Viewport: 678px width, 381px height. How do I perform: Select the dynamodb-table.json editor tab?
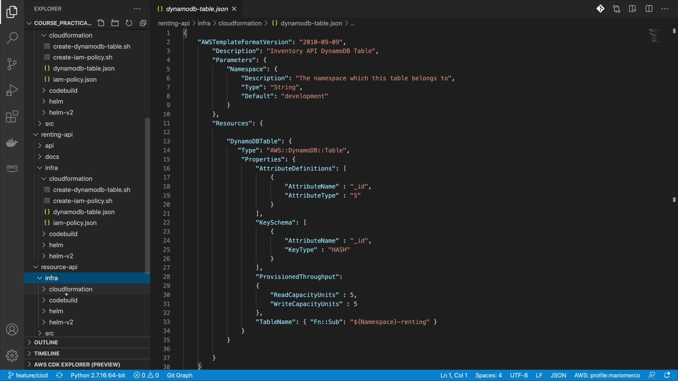196,9
